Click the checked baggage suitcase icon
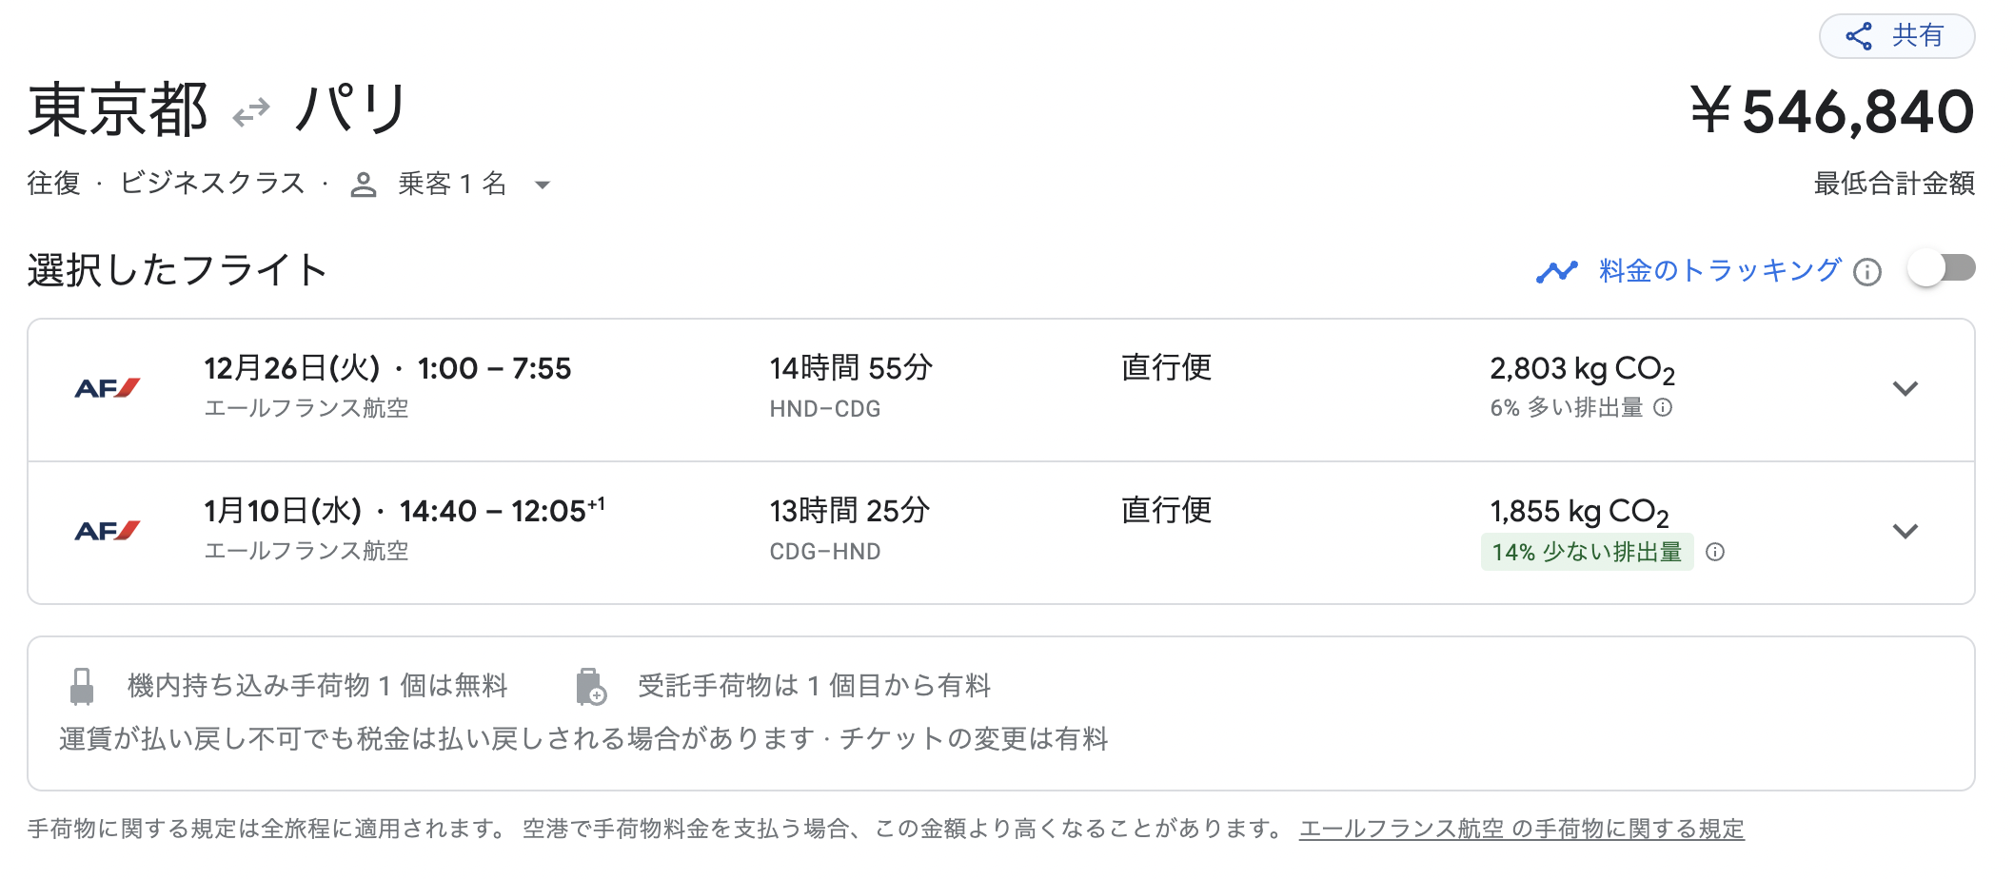This screenshot has width=2014, height=879. coord(591,687)
